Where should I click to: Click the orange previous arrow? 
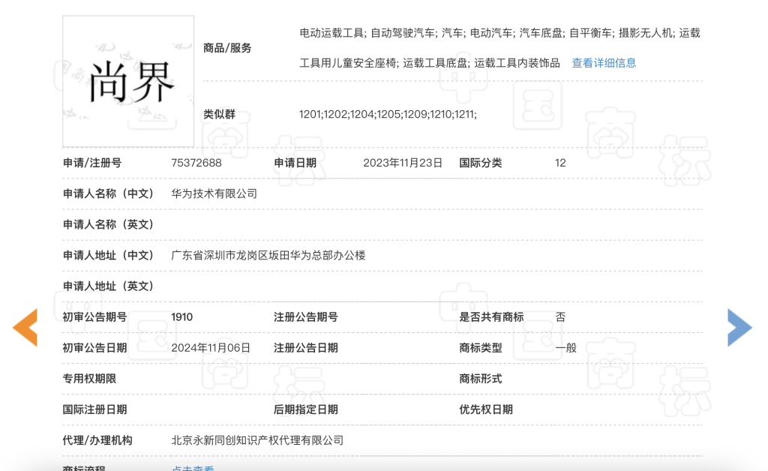tap(25, 328)
